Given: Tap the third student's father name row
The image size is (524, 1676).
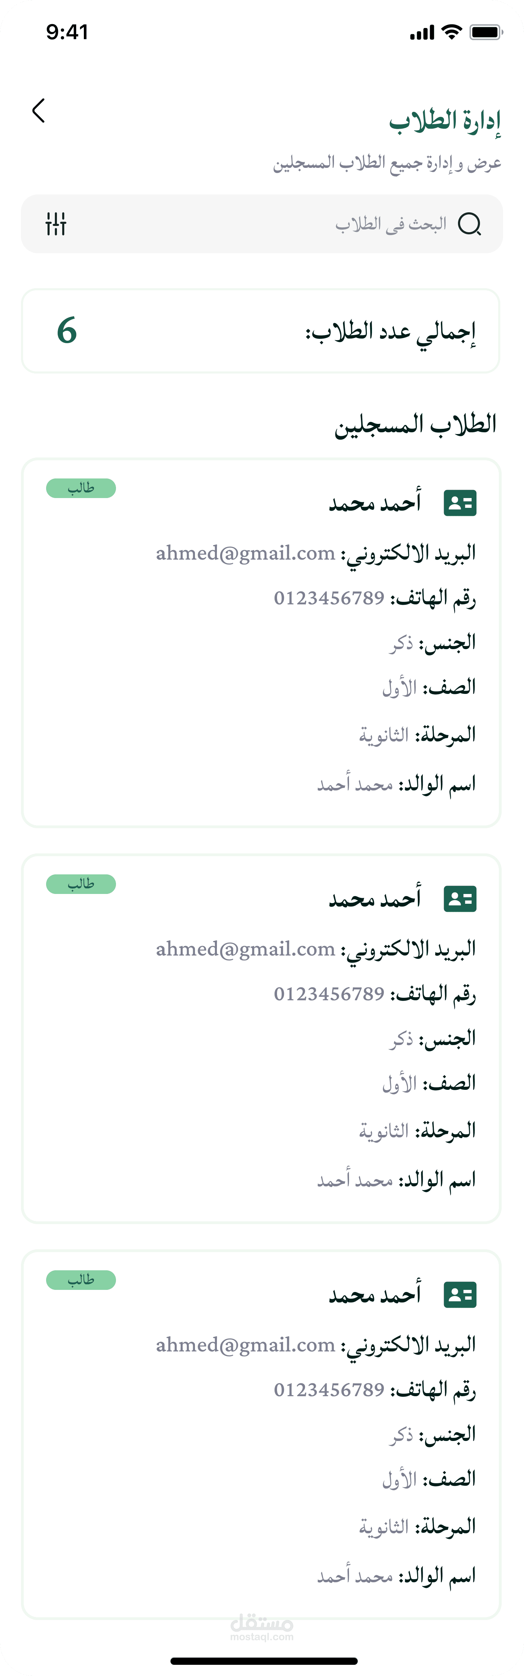Looking at the screenshot, I should [x=396, y=1576].
